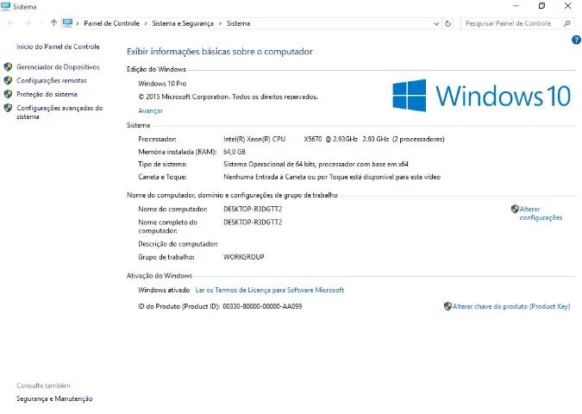Expand chevron before Painel de Controle

pyautogui.click(x=78, y=24)
